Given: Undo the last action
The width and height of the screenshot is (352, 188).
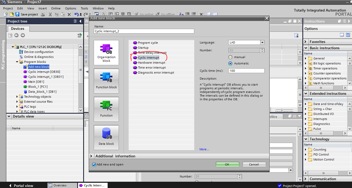Looking at the screenshot, I should (x=76, y=14).
